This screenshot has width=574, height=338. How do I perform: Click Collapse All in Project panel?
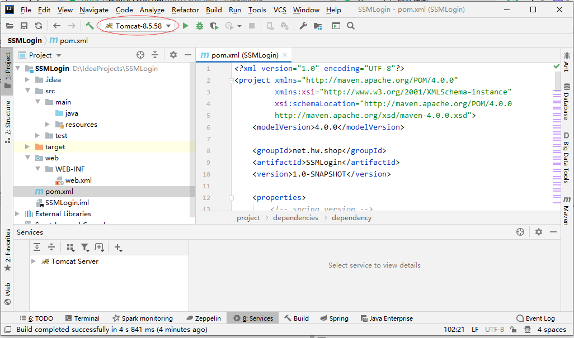point(155,55)
